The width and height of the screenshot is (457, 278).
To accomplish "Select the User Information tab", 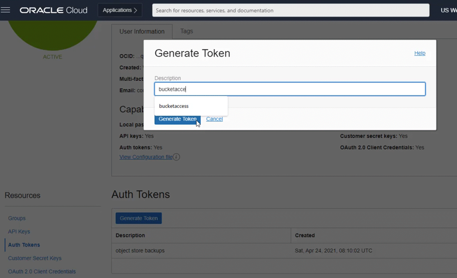I will [142, 32].
